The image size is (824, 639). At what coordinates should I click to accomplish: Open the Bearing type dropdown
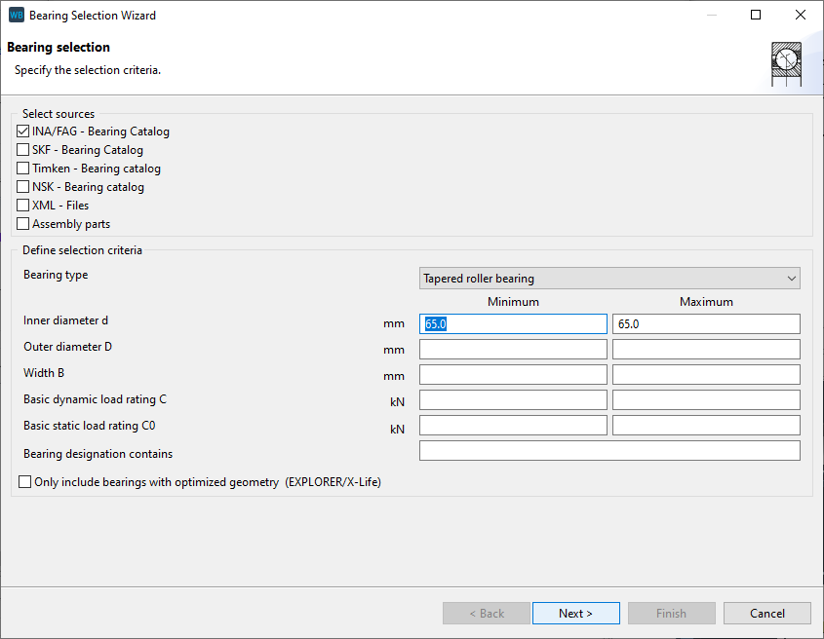[x=609, y=279]
